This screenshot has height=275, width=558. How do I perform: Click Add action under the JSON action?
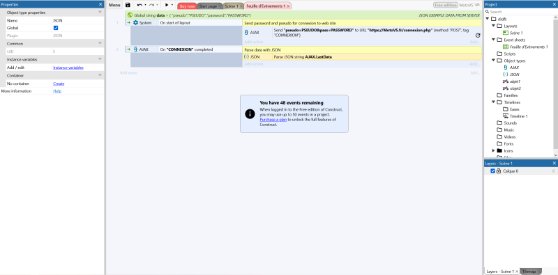click(253, 64)
